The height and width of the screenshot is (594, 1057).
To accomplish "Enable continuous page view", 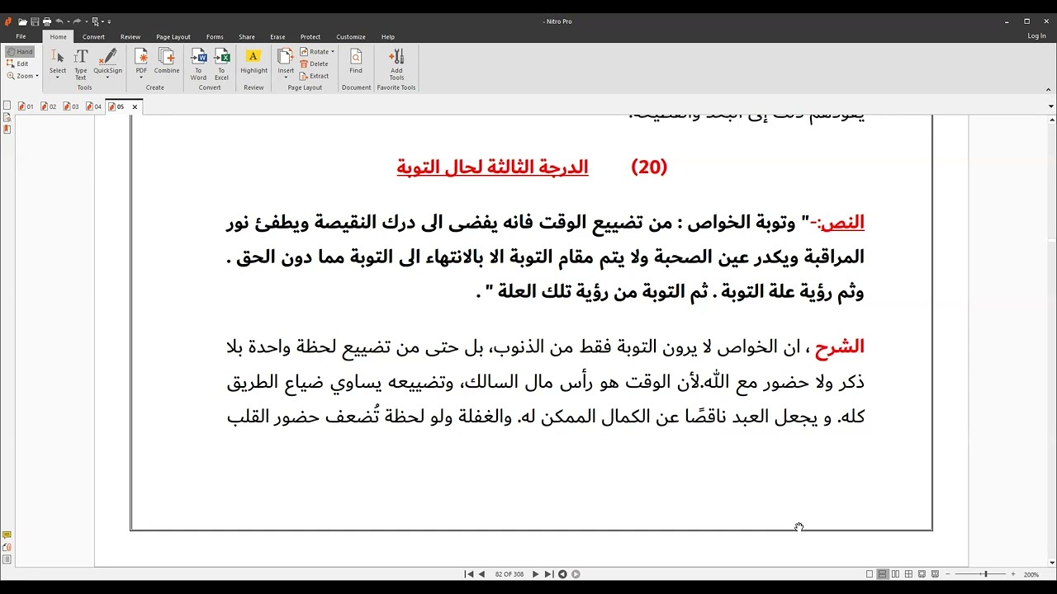I will click(x=883, y=574).
